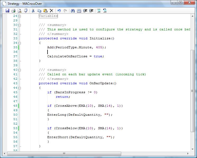Image resolution: width=197 pixels, height=158 pixels.
Task: Open print preview with the magnifier page icon
Action: click(x=20, y=11)
